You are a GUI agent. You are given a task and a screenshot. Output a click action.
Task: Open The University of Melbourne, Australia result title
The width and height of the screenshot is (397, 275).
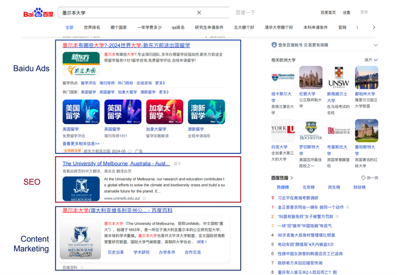(116, 164)
